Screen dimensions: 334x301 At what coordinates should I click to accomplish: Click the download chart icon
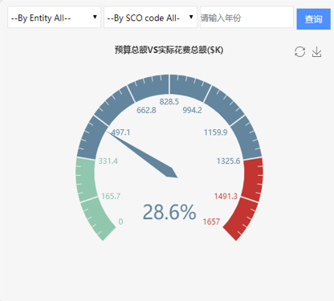pos(316,52)
